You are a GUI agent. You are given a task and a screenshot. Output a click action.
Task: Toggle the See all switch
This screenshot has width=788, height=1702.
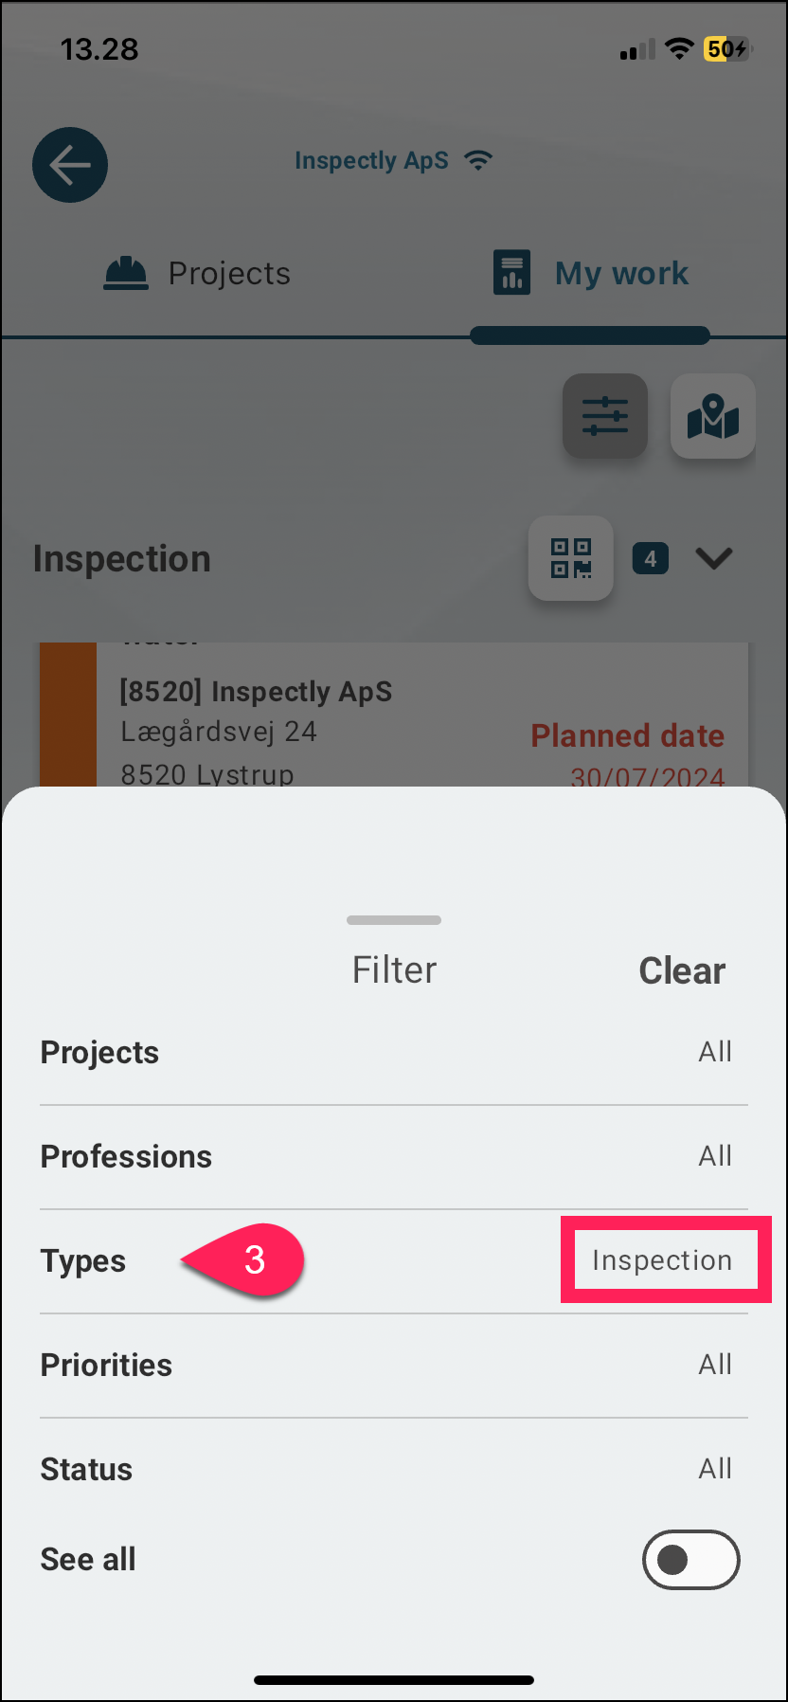[x=691, y=1560]
